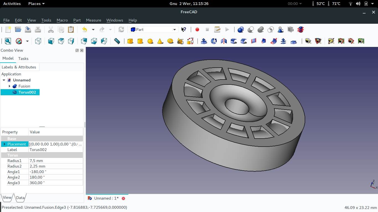Create a cube primitive
Screen dimensions: 378x212
(130, 41)
